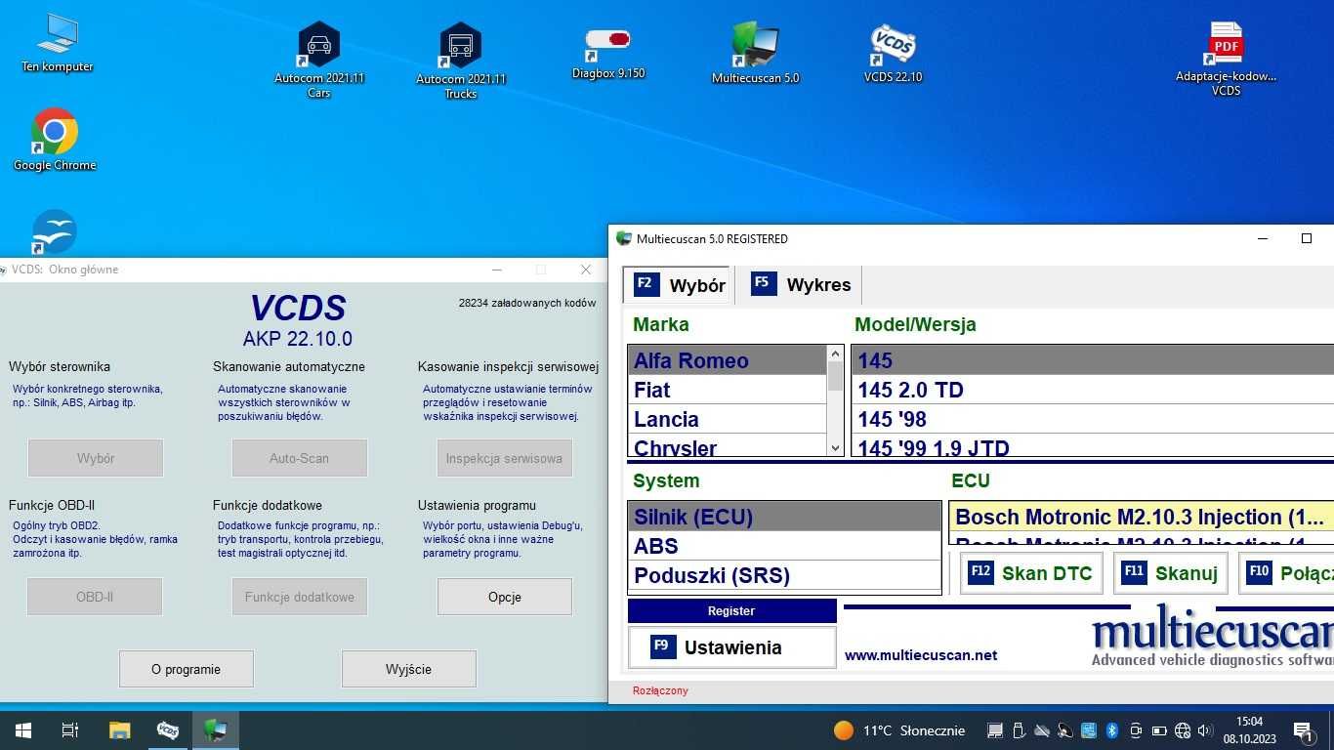Launch Diagbox 9.150 from the desktop

[x=608, y=53]
